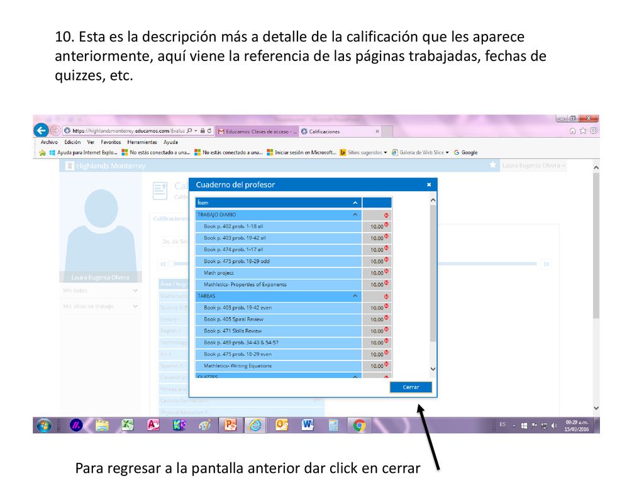Expand Mis sitios de trabajo in sidebar
This screenshot has width=644, height=483.
coord(100,306)
